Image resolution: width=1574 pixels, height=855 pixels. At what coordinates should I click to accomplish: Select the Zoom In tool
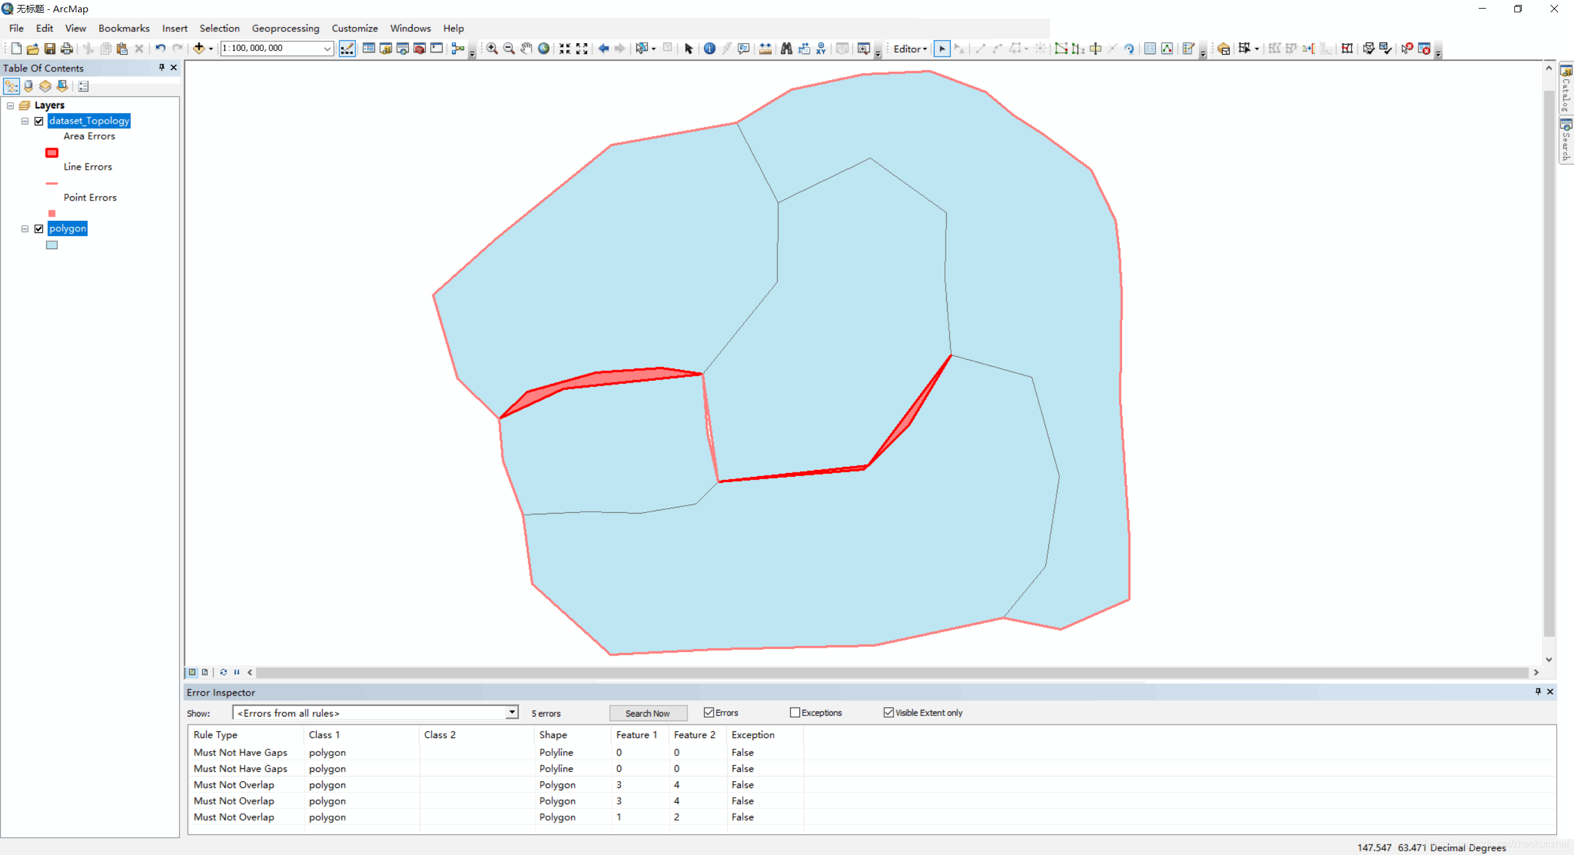pyautogui.click(x=492, y=48)
